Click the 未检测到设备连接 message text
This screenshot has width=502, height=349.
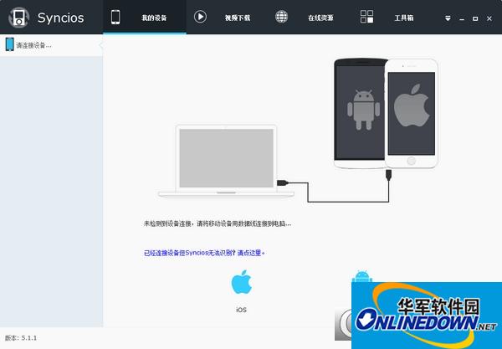coord(218,223)
